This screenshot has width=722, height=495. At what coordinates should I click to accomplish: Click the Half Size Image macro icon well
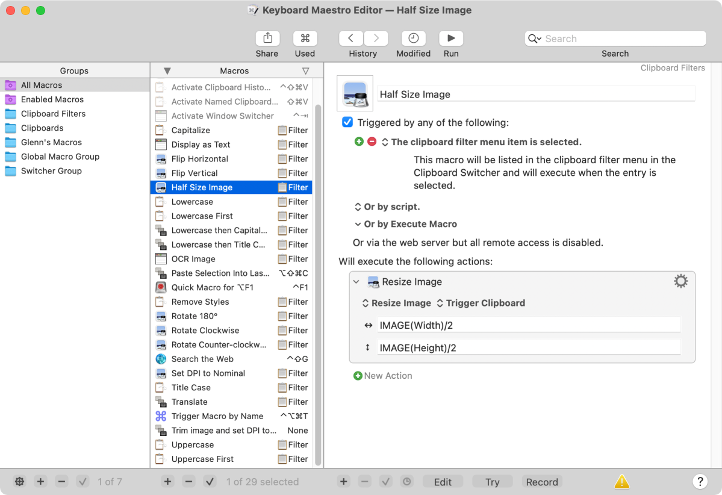tap(355, 93)
